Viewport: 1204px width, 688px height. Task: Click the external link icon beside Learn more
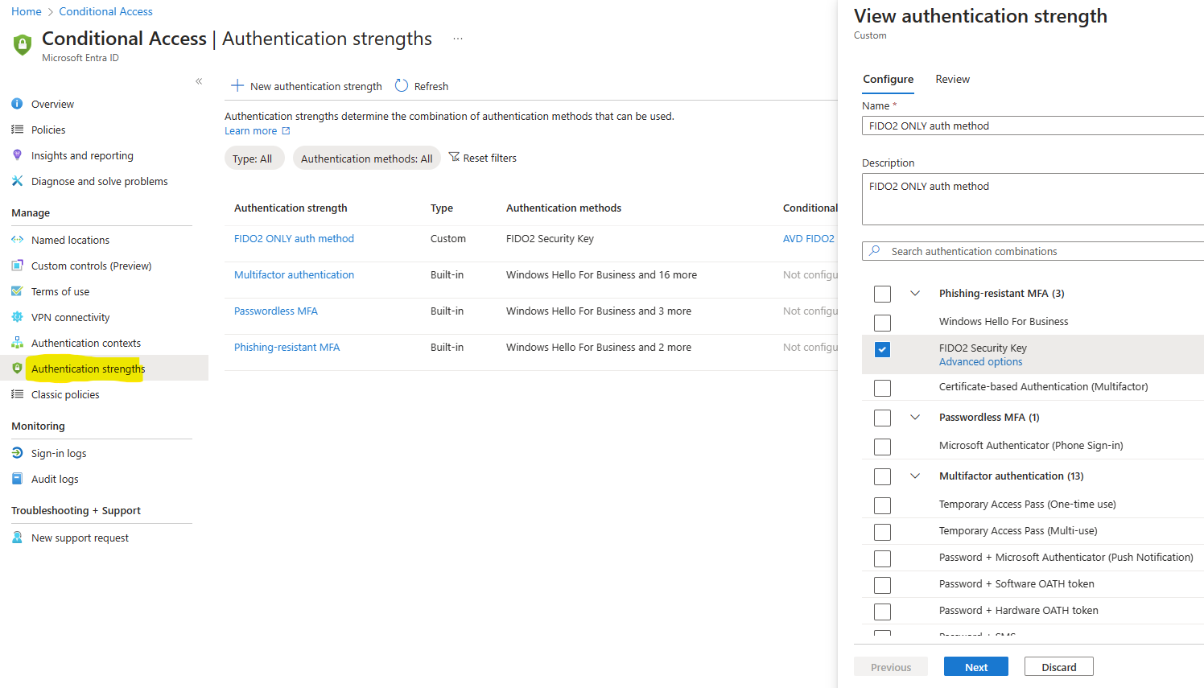pyautogui.click(x=286, y=131)
